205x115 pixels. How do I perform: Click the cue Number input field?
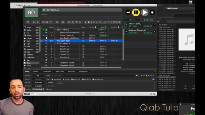coord(38,76)
